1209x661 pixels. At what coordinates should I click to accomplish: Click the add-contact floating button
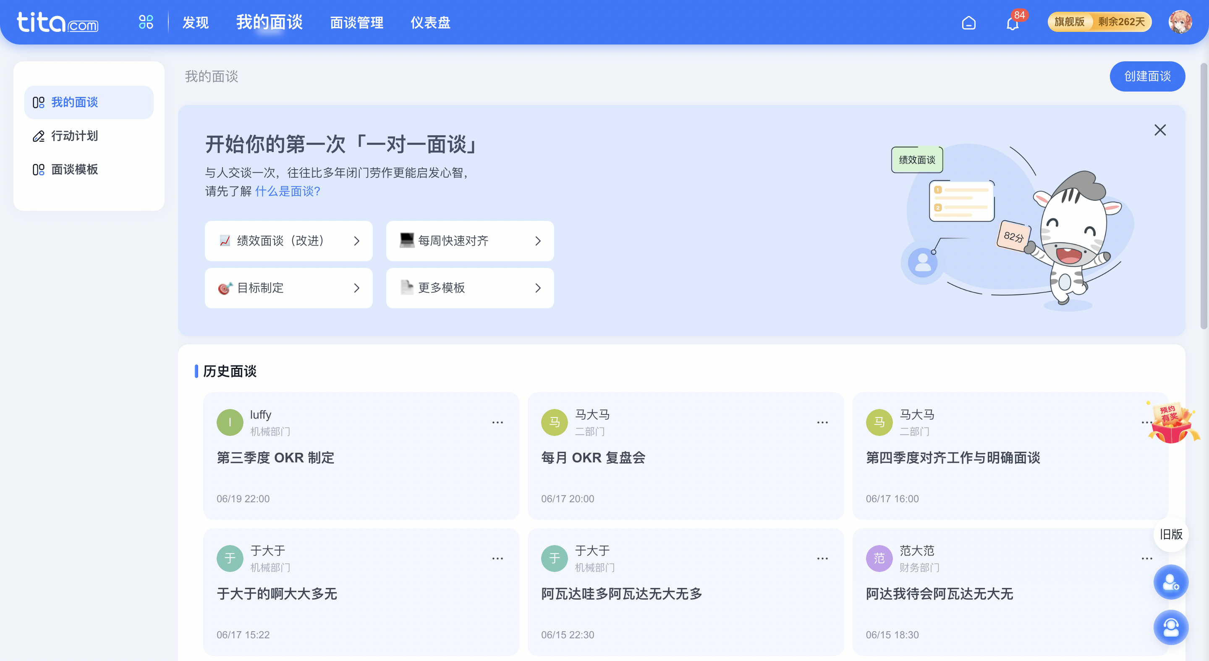coord(1170,582)
